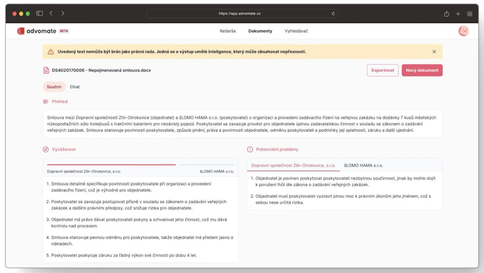Open the Dokumenty menu item
This screenshot has height=273, width=484.
259,31
